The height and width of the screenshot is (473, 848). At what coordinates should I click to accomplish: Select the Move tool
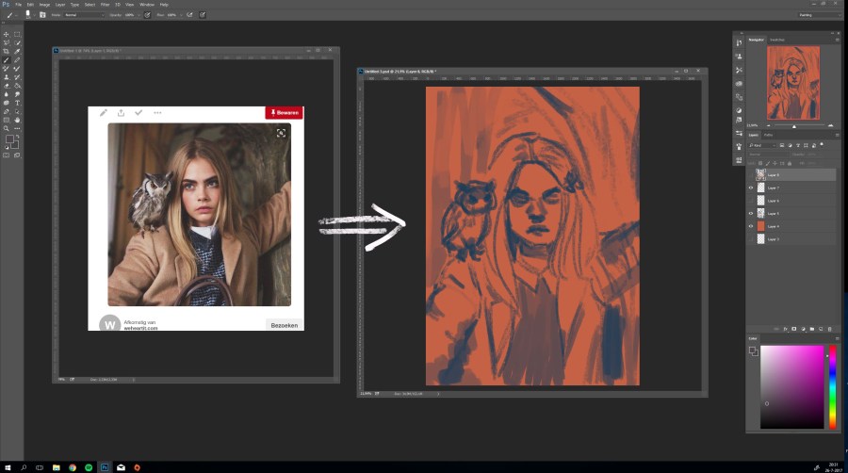pos(8,34)
